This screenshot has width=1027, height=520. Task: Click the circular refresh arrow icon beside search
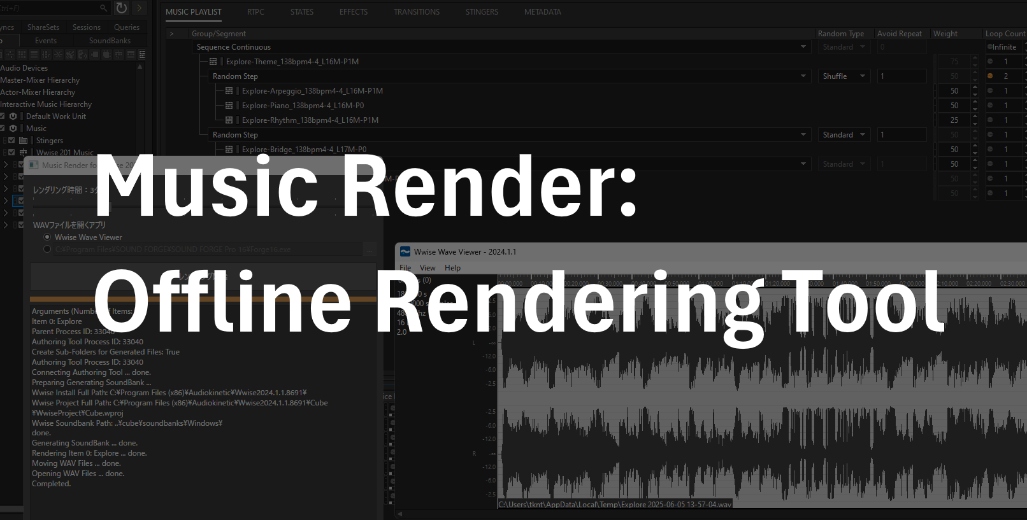coord(122,8)
